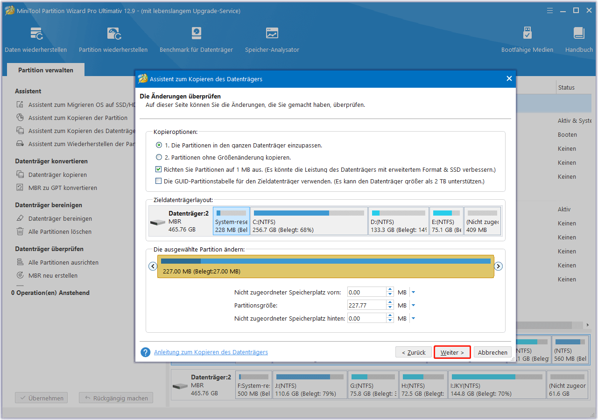Click the Datenträger kopieren icon

[x=20, y=175]
